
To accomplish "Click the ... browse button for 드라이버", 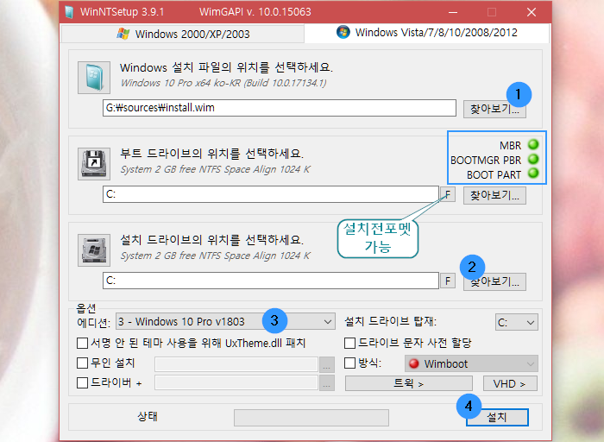I will (x=327, y=383).
